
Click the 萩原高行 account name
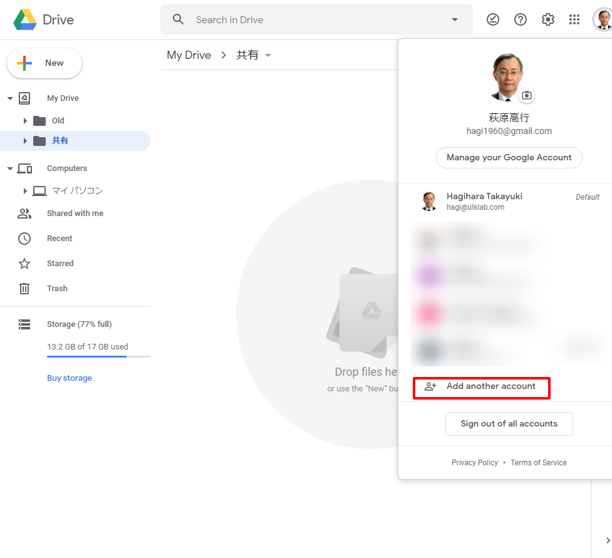point(509,118)
